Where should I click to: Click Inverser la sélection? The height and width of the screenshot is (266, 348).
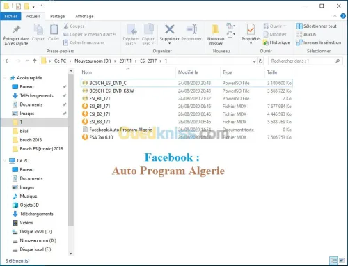point(319,42)
